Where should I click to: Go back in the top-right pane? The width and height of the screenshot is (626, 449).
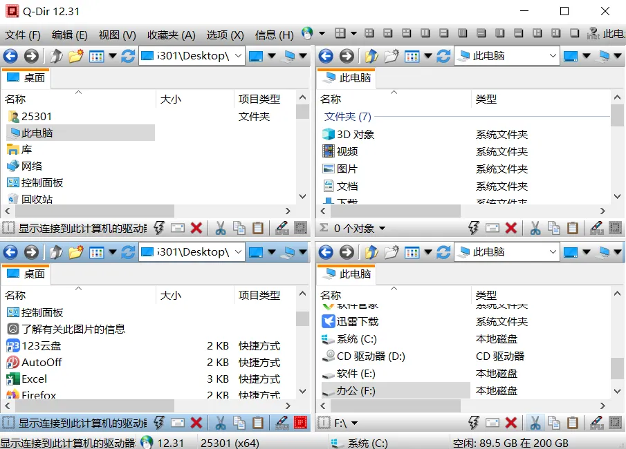326,56
